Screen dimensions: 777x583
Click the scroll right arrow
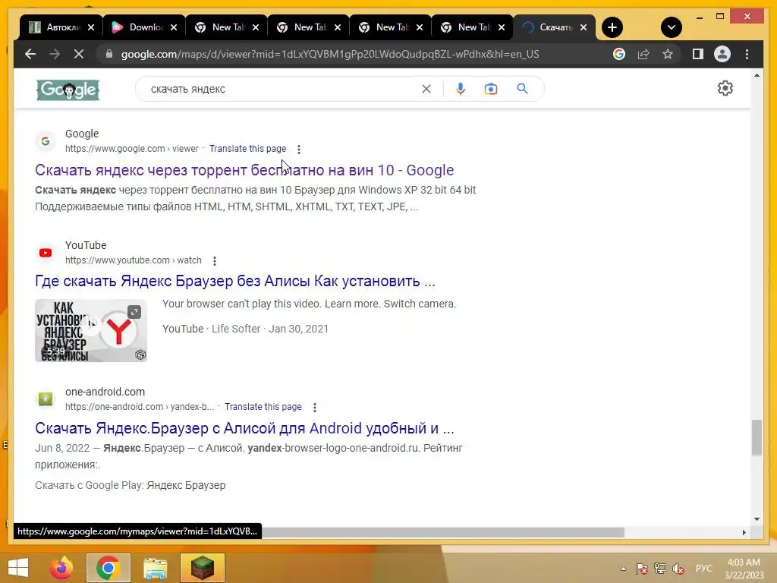(744, 532)
